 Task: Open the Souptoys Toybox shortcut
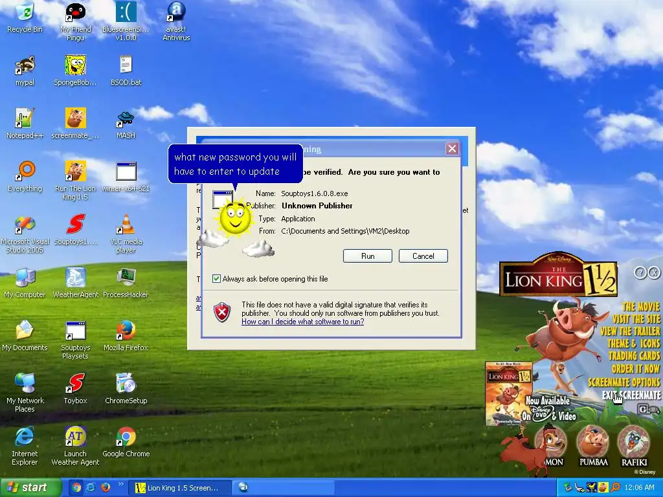75,389
